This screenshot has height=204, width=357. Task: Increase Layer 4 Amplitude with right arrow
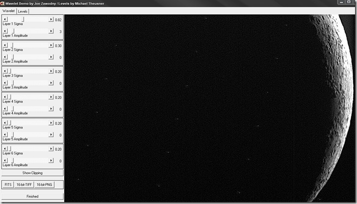tap(51, 109)
